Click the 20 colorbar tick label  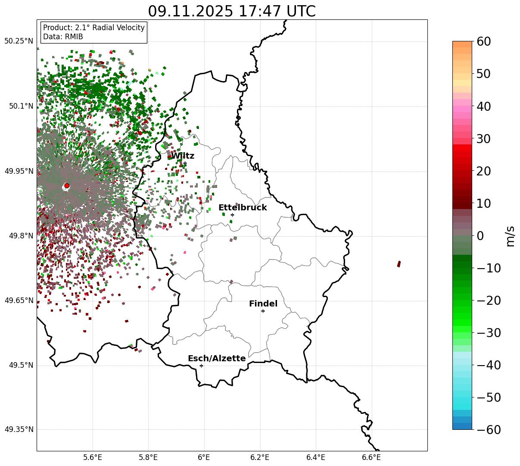pyautogui.click(x=484, y=171)
